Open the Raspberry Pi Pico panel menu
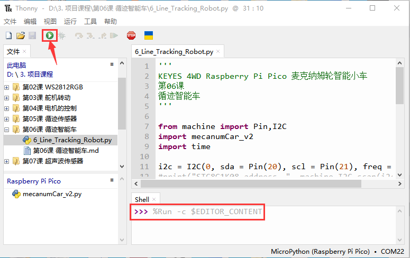Image resolution: width=410 pixels, height=258 pixels. (x=112, y=180)
